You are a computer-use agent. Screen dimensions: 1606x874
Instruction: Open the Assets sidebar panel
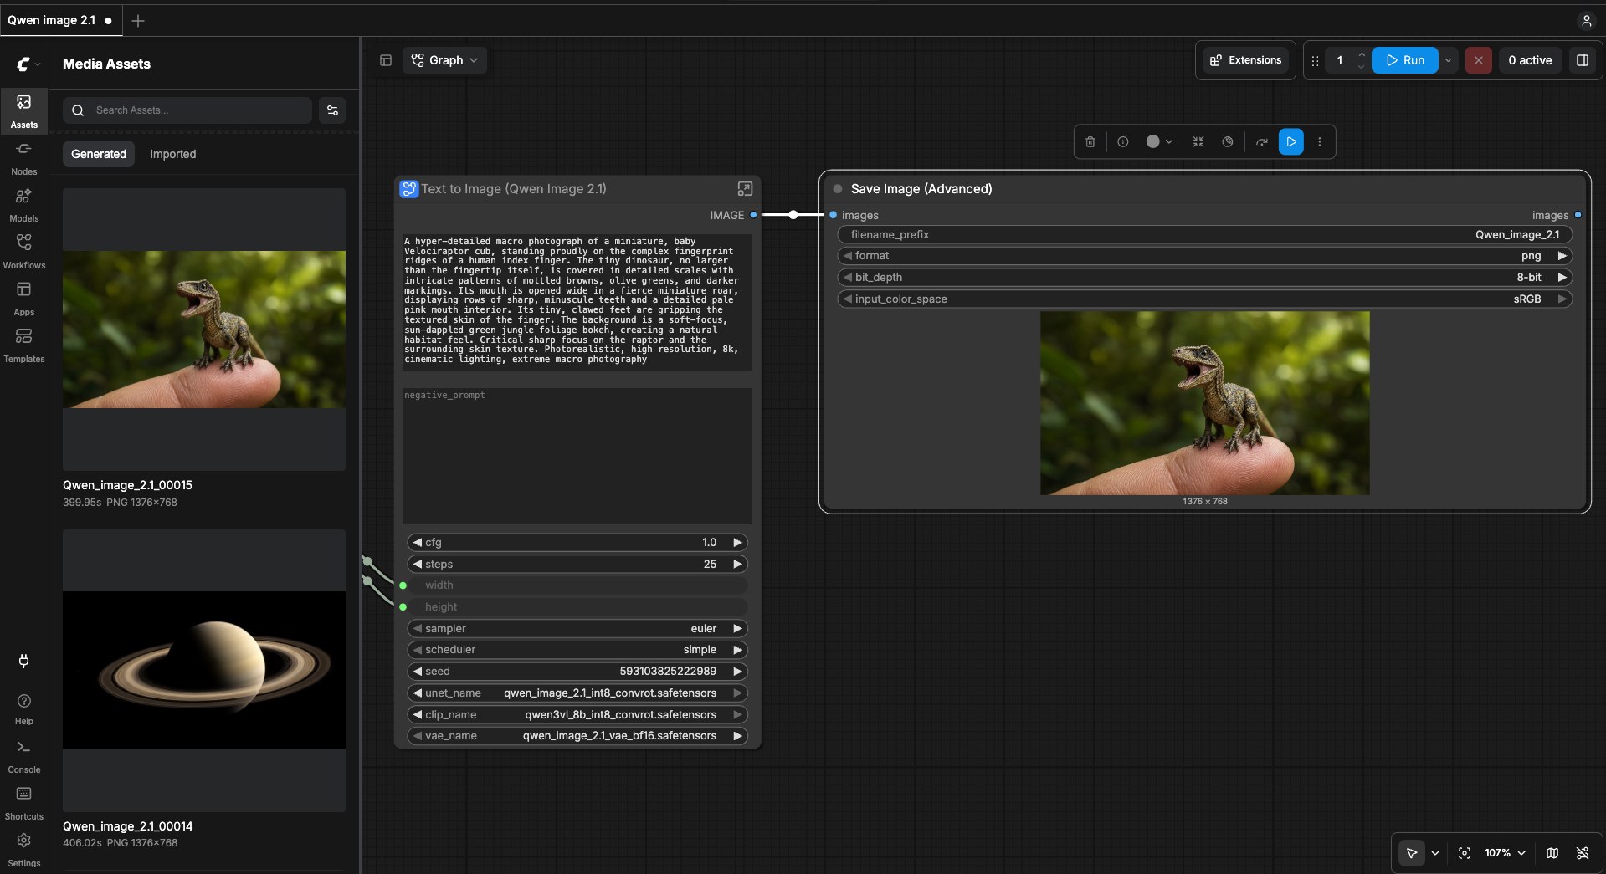tap(23, 111)
